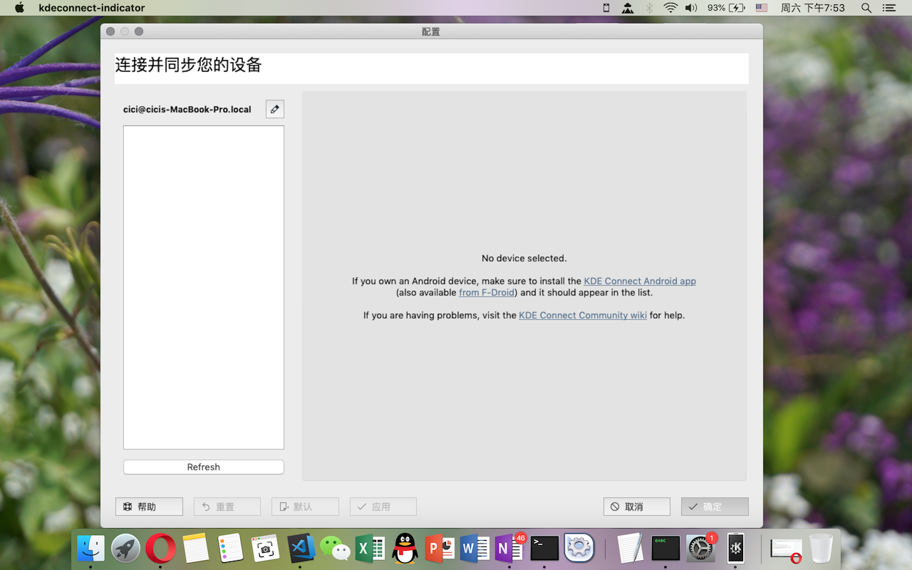Click the pencil icon to rename device
The image size is (912, 570).
coord(274,109)
